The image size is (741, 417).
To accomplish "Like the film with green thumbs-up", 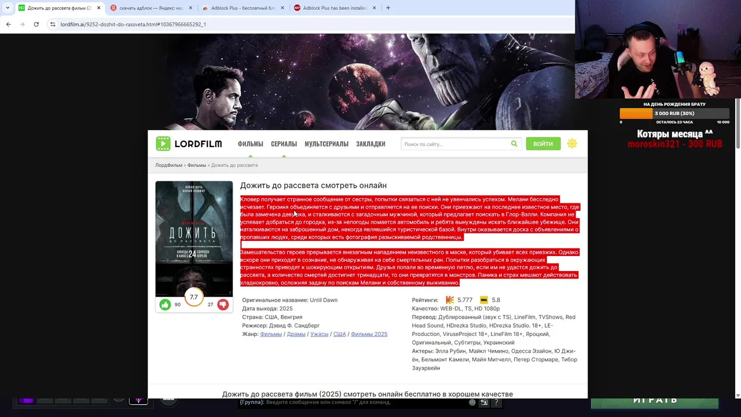I will (x=165, y=305).
